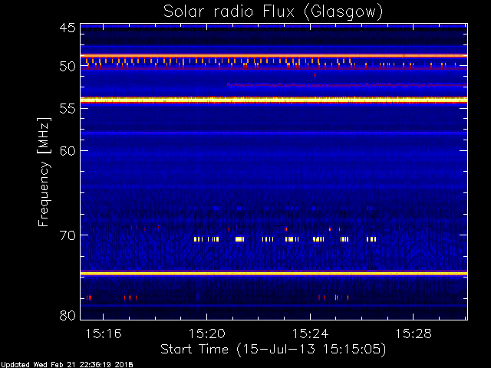This screenshot has width=491, height=368.
Task: Click the 80 frequency tick label
Action: click(x=68, y=315)
